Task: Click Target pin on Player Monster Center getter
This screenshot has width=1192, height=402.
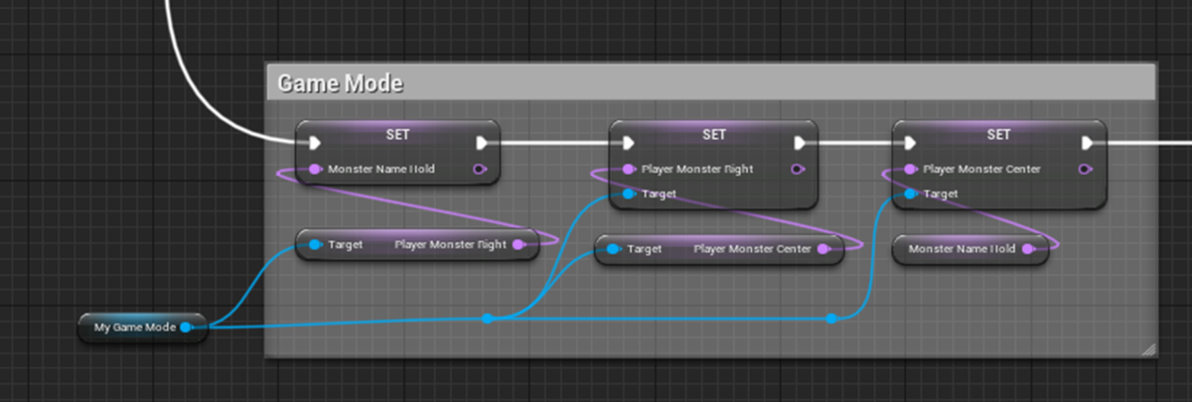Action: [x=615, y=249]
